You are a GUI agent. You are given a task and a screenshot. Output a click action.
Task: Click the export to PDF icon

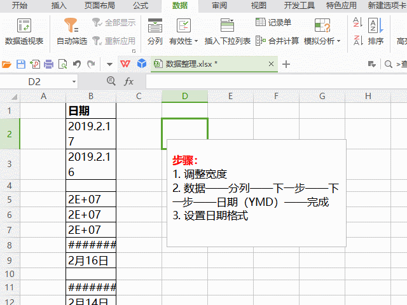pyautogui.click(x=35, y=64)
